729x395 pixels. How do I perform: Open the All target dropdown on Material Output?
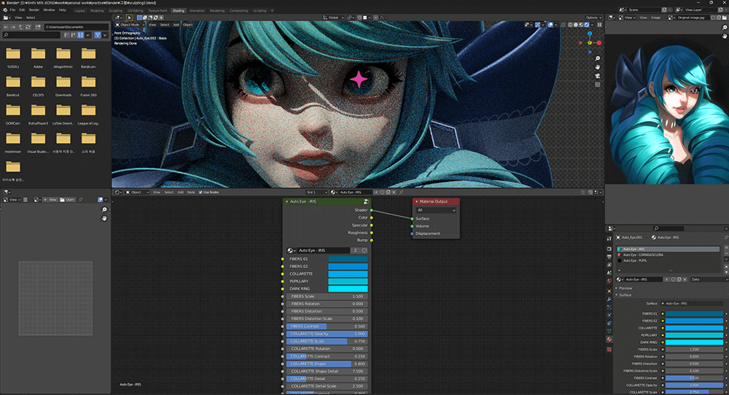[x=436, y=210]
